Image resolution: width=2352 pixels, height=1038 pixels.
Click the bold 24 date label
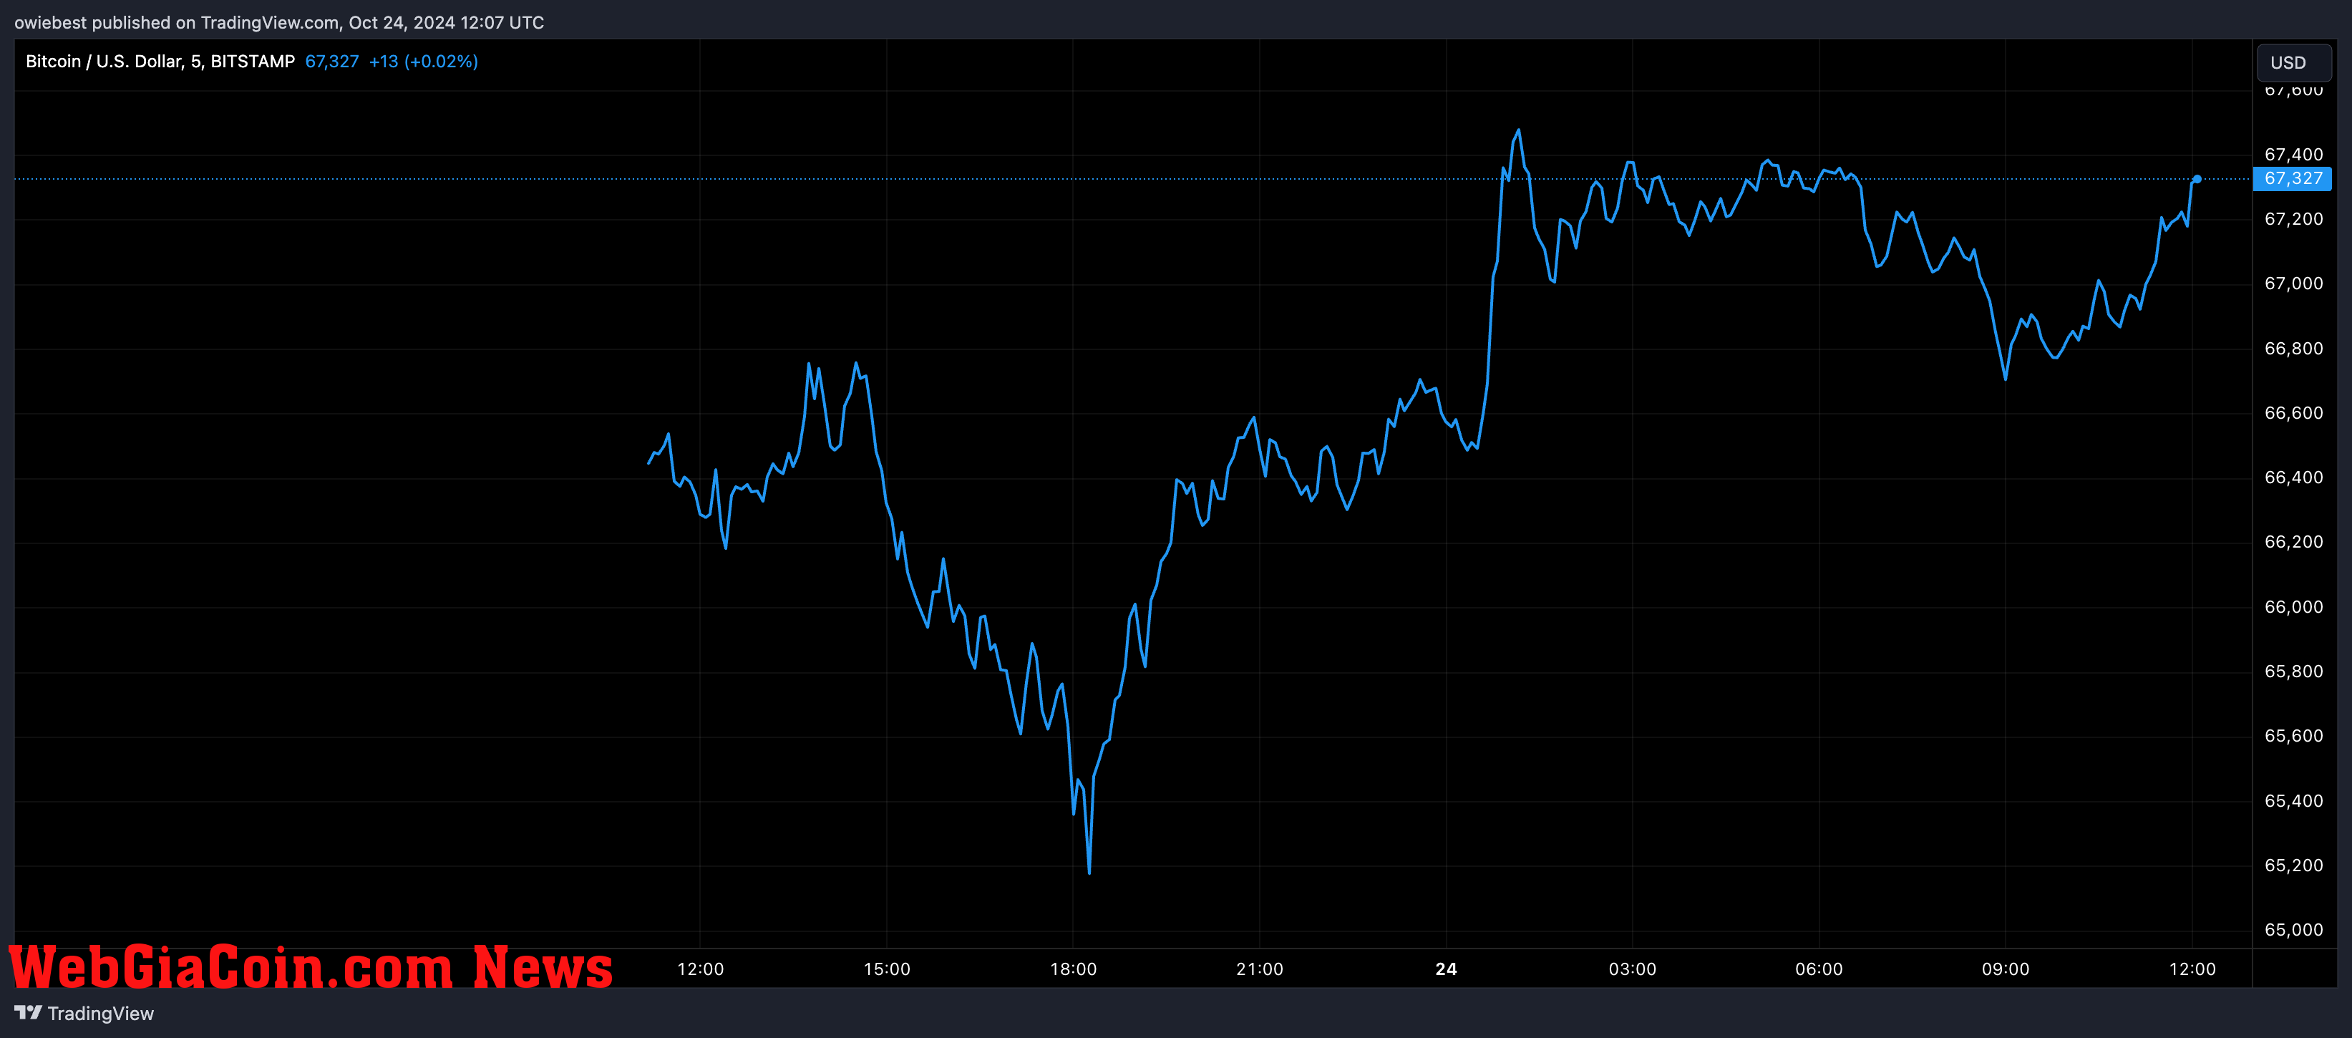[1447, 969]
